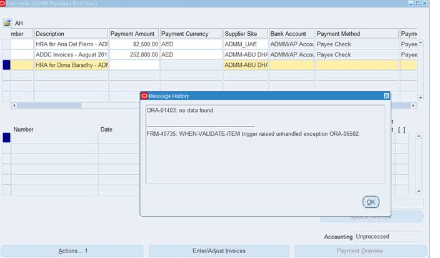Click invoices grid scroll down arrow
The height and width of the screenshot is (258, 440).
419,192
